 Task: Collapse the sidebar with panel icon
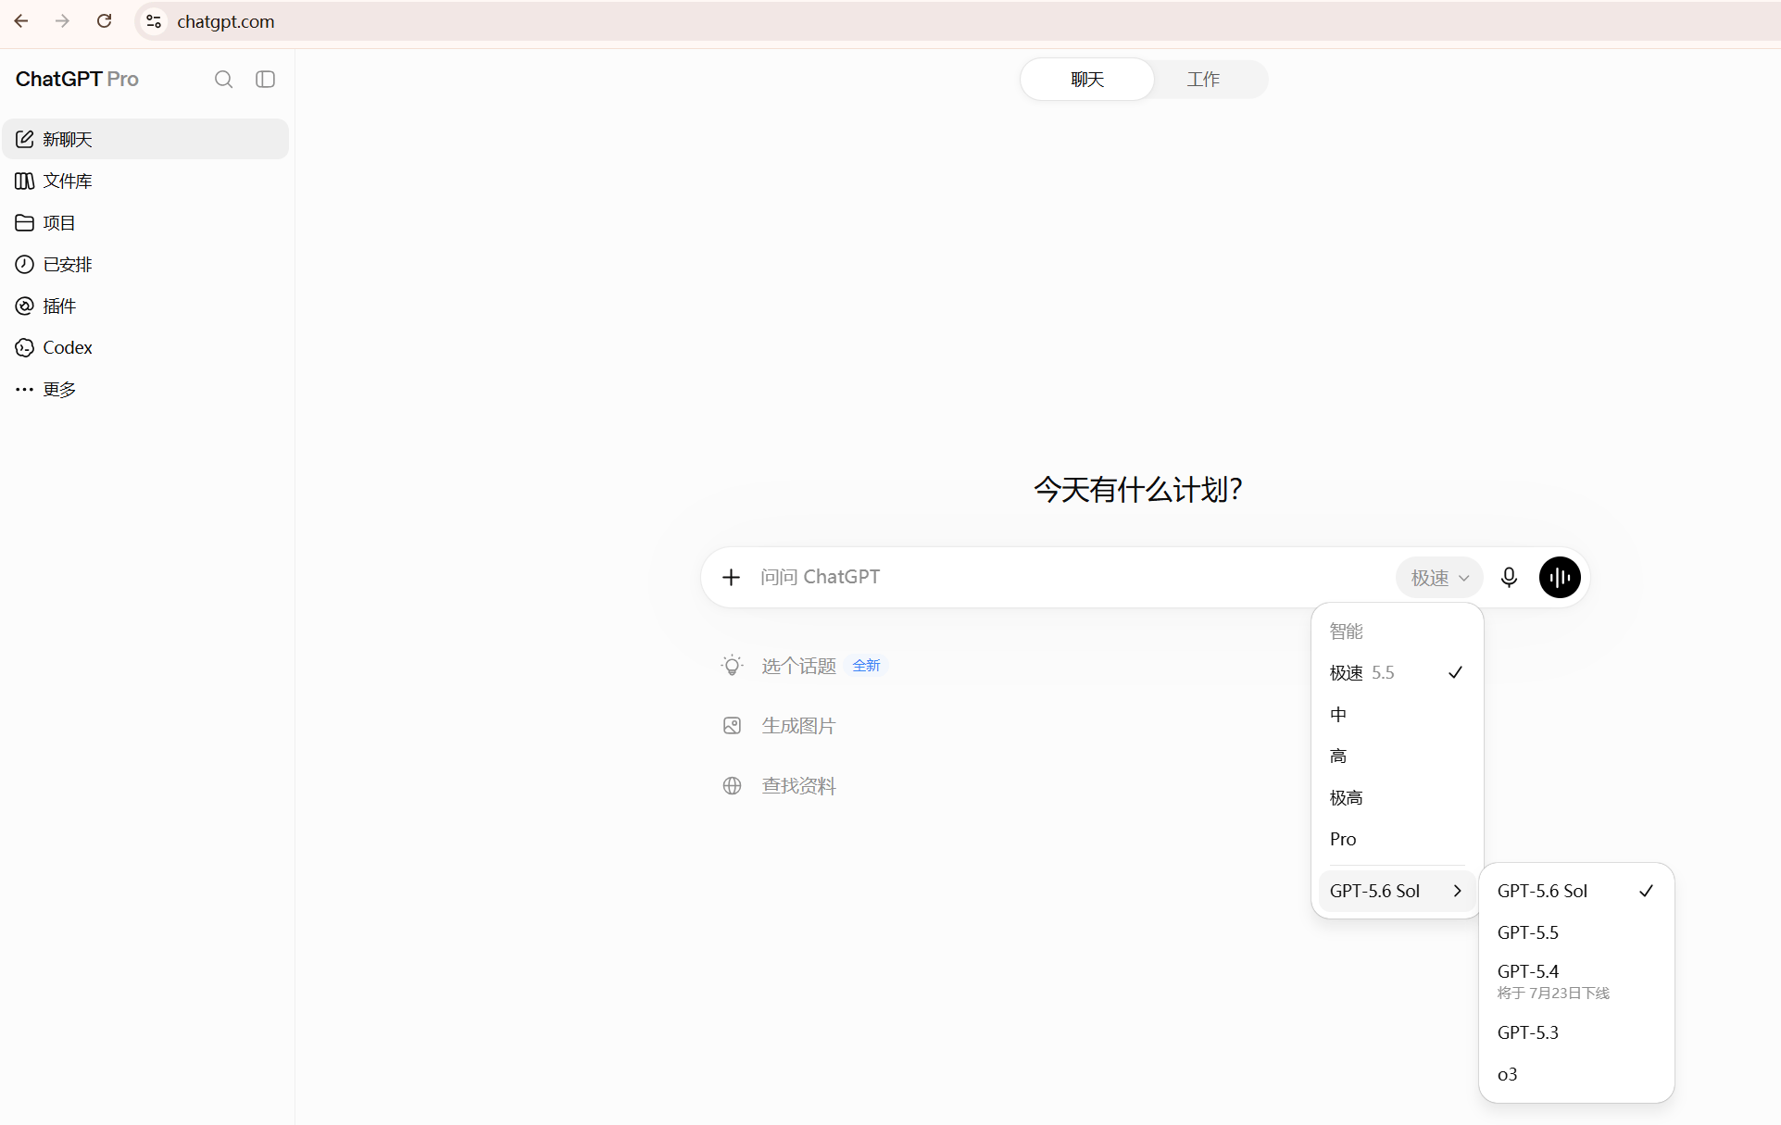(x=266, y=80)
